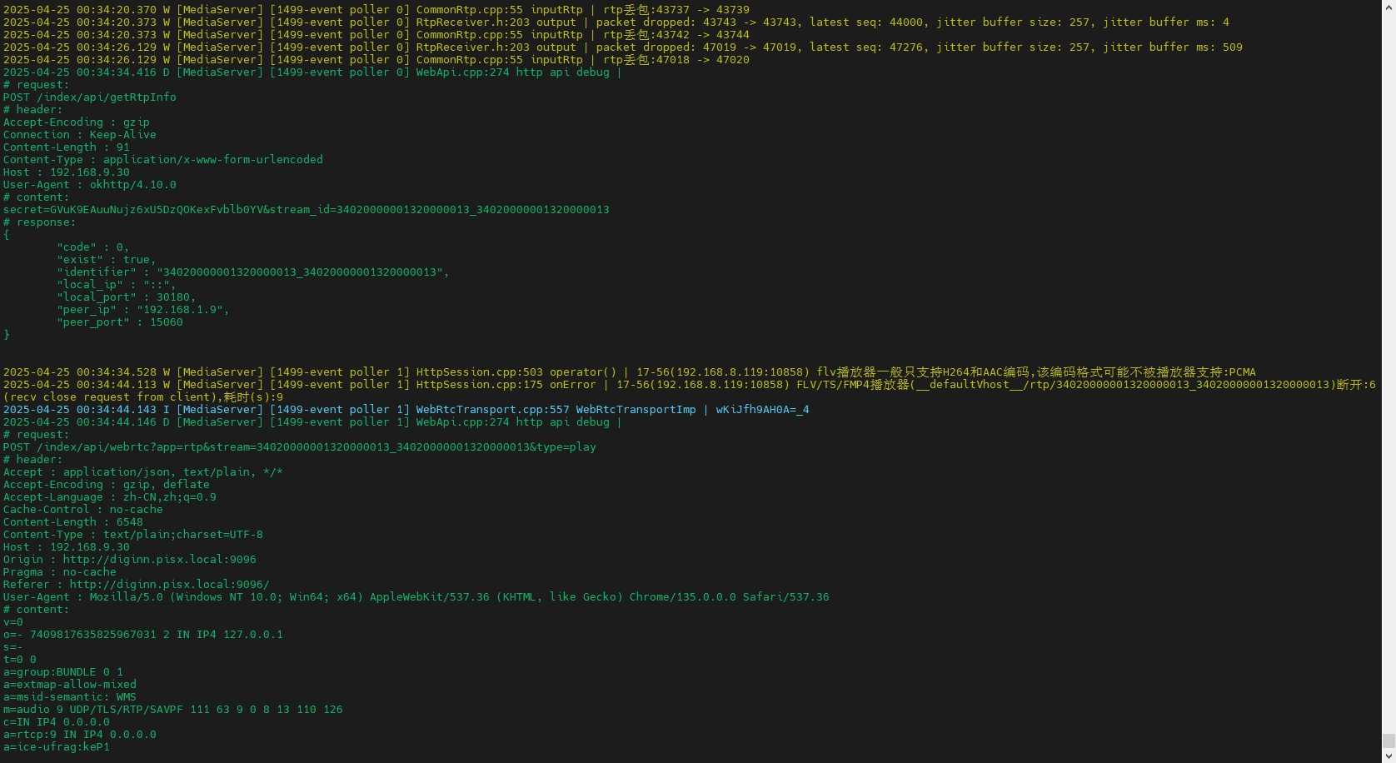Click the POST /index/api/getRtpInfo request line

pos(90,97)
